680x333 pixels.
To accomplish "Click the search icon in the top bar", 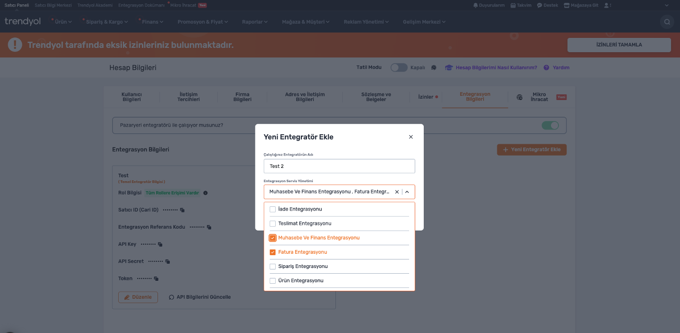I will click(x=667, y=22).
